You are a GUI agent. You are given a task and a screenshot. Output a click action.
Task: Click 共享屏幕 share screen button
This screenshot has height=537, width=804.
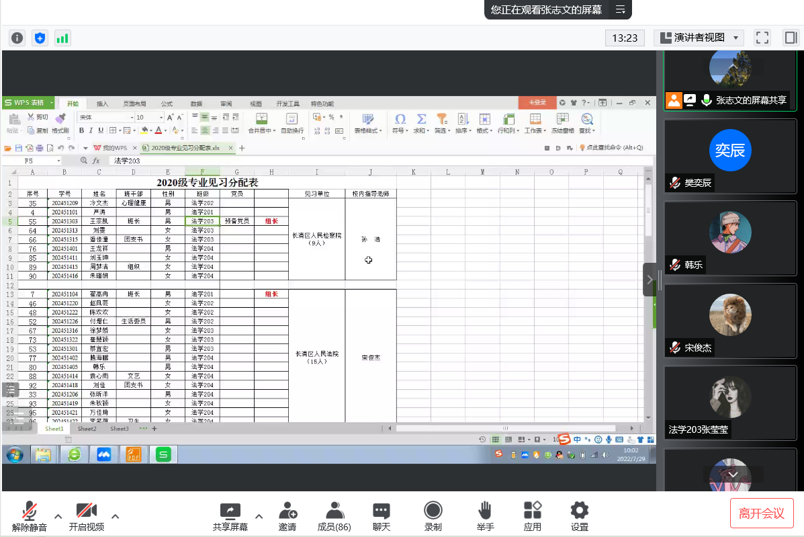[x=230, y=516]
